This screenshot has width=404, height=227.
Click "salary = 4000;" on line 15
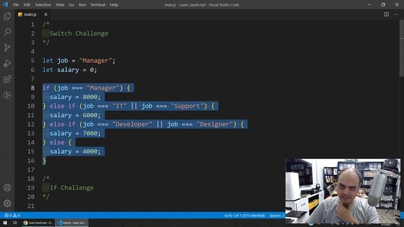75,151
